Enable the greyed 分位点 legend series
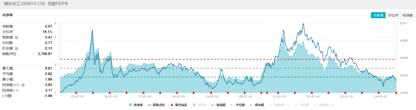This screenshot has width=416, height=110. [199, 105]
